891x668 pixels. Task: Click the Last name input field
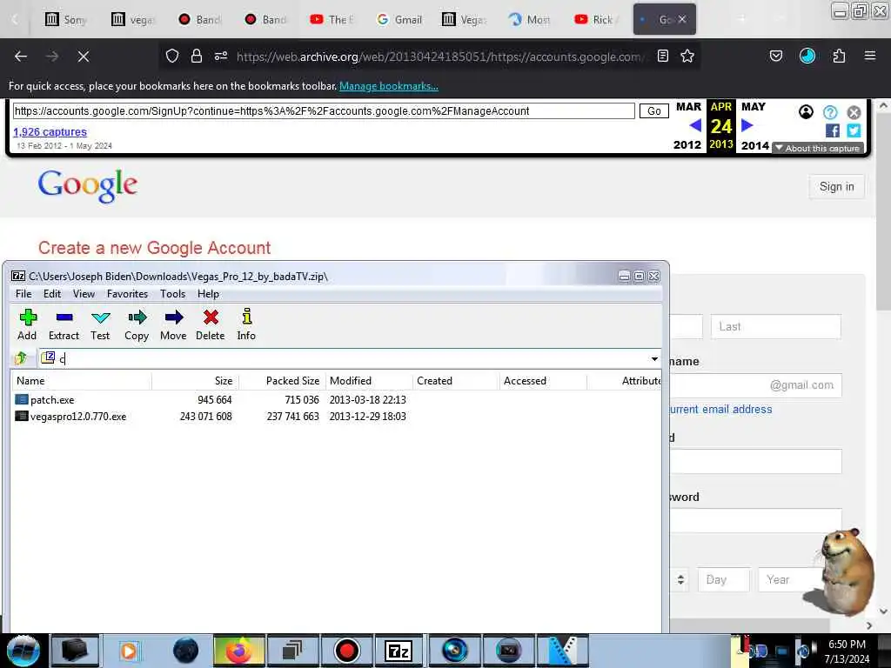(775, 327)
